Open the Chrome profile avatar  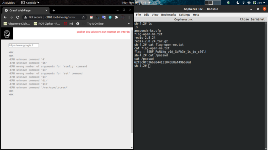coord(123,17)
